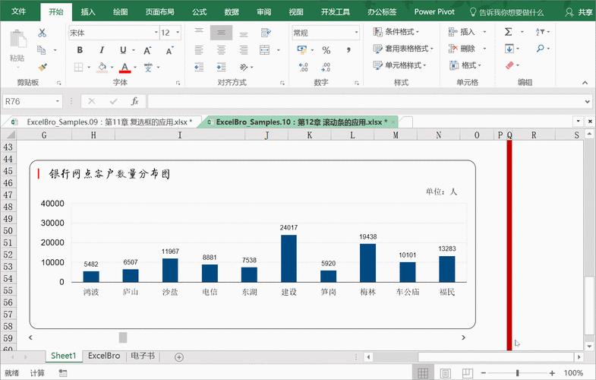
Task: Switch to the ExcelBro sheet tab
Action: point(104,356)
